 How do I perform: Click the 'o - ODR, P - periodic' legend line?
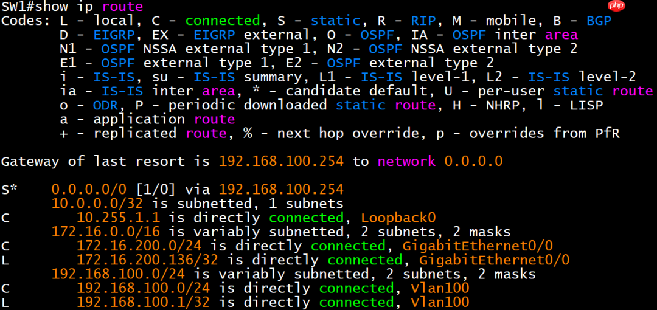click(x=332, y=105)
